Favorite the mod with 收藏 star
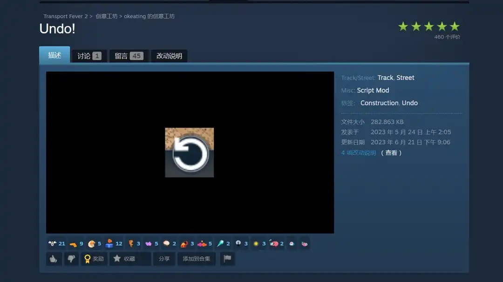Image resolution: width=503 pixels, height=282 pixels. click(125, 259)
